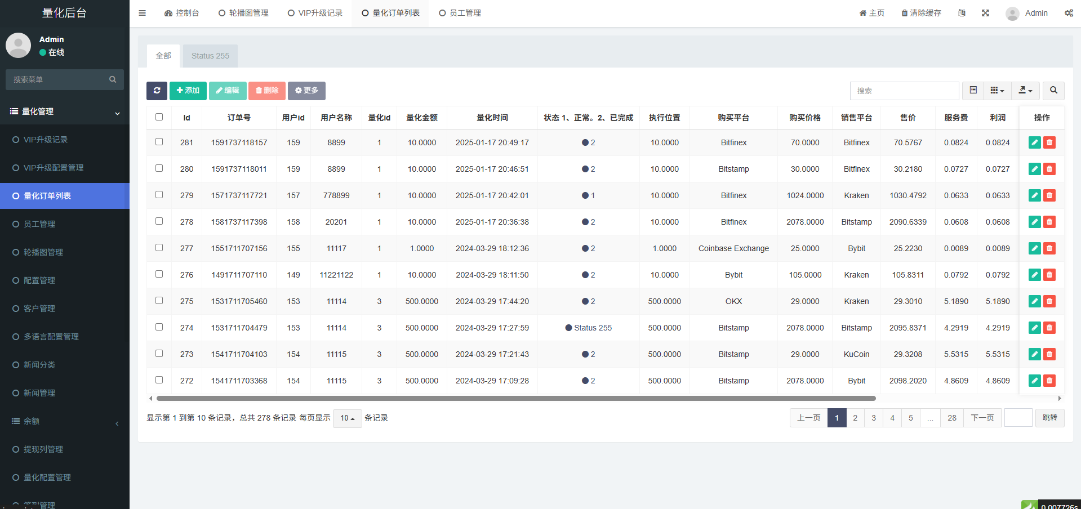Edit order row 276 with green pencil icon
Viewport: 1081px width, 509px height.
1035,275
